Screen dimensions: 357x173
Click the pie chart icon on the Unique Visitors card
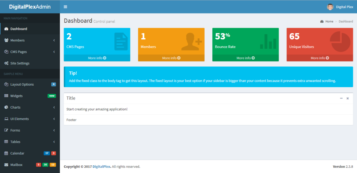(340, 42)
